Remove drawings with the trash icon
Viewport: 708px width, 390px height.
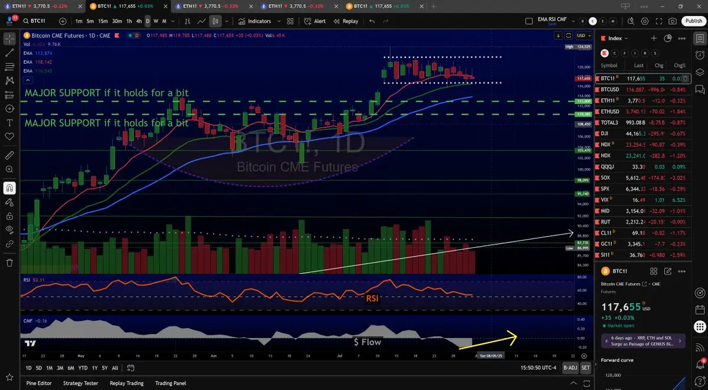9,263
